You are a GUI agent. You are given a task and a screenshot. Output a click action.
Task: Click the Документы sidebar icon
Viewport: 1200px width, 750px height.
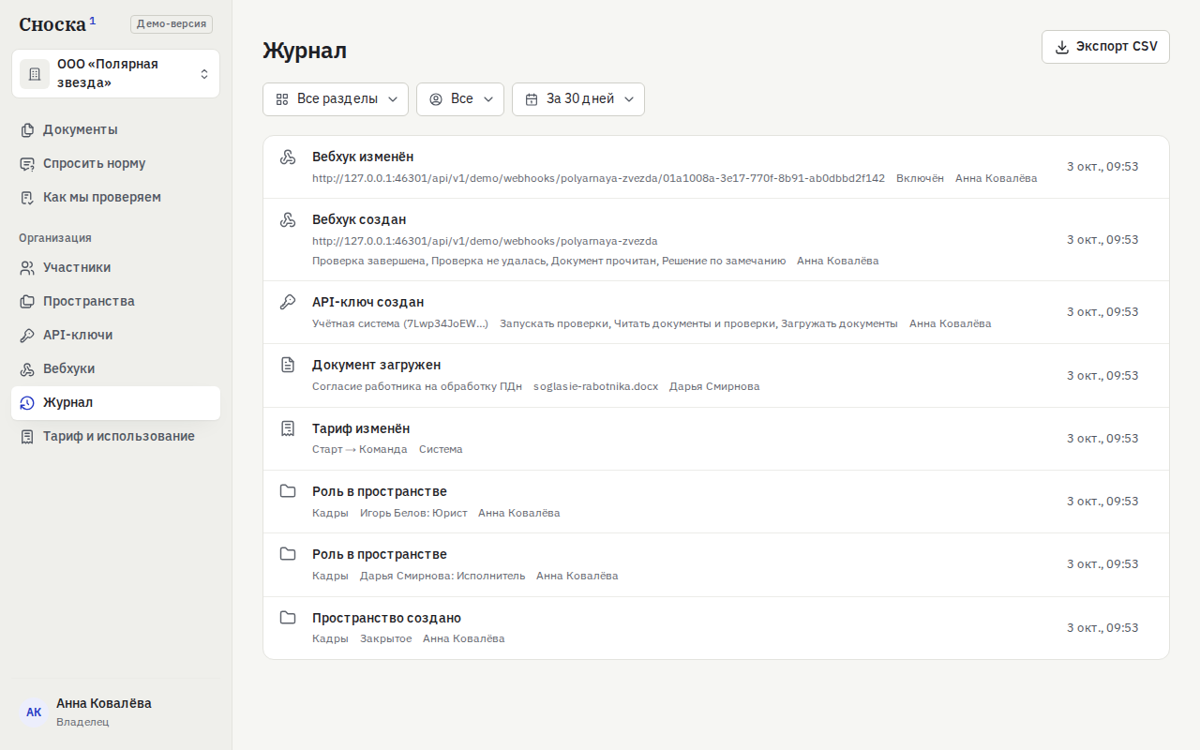coord(27,130)
